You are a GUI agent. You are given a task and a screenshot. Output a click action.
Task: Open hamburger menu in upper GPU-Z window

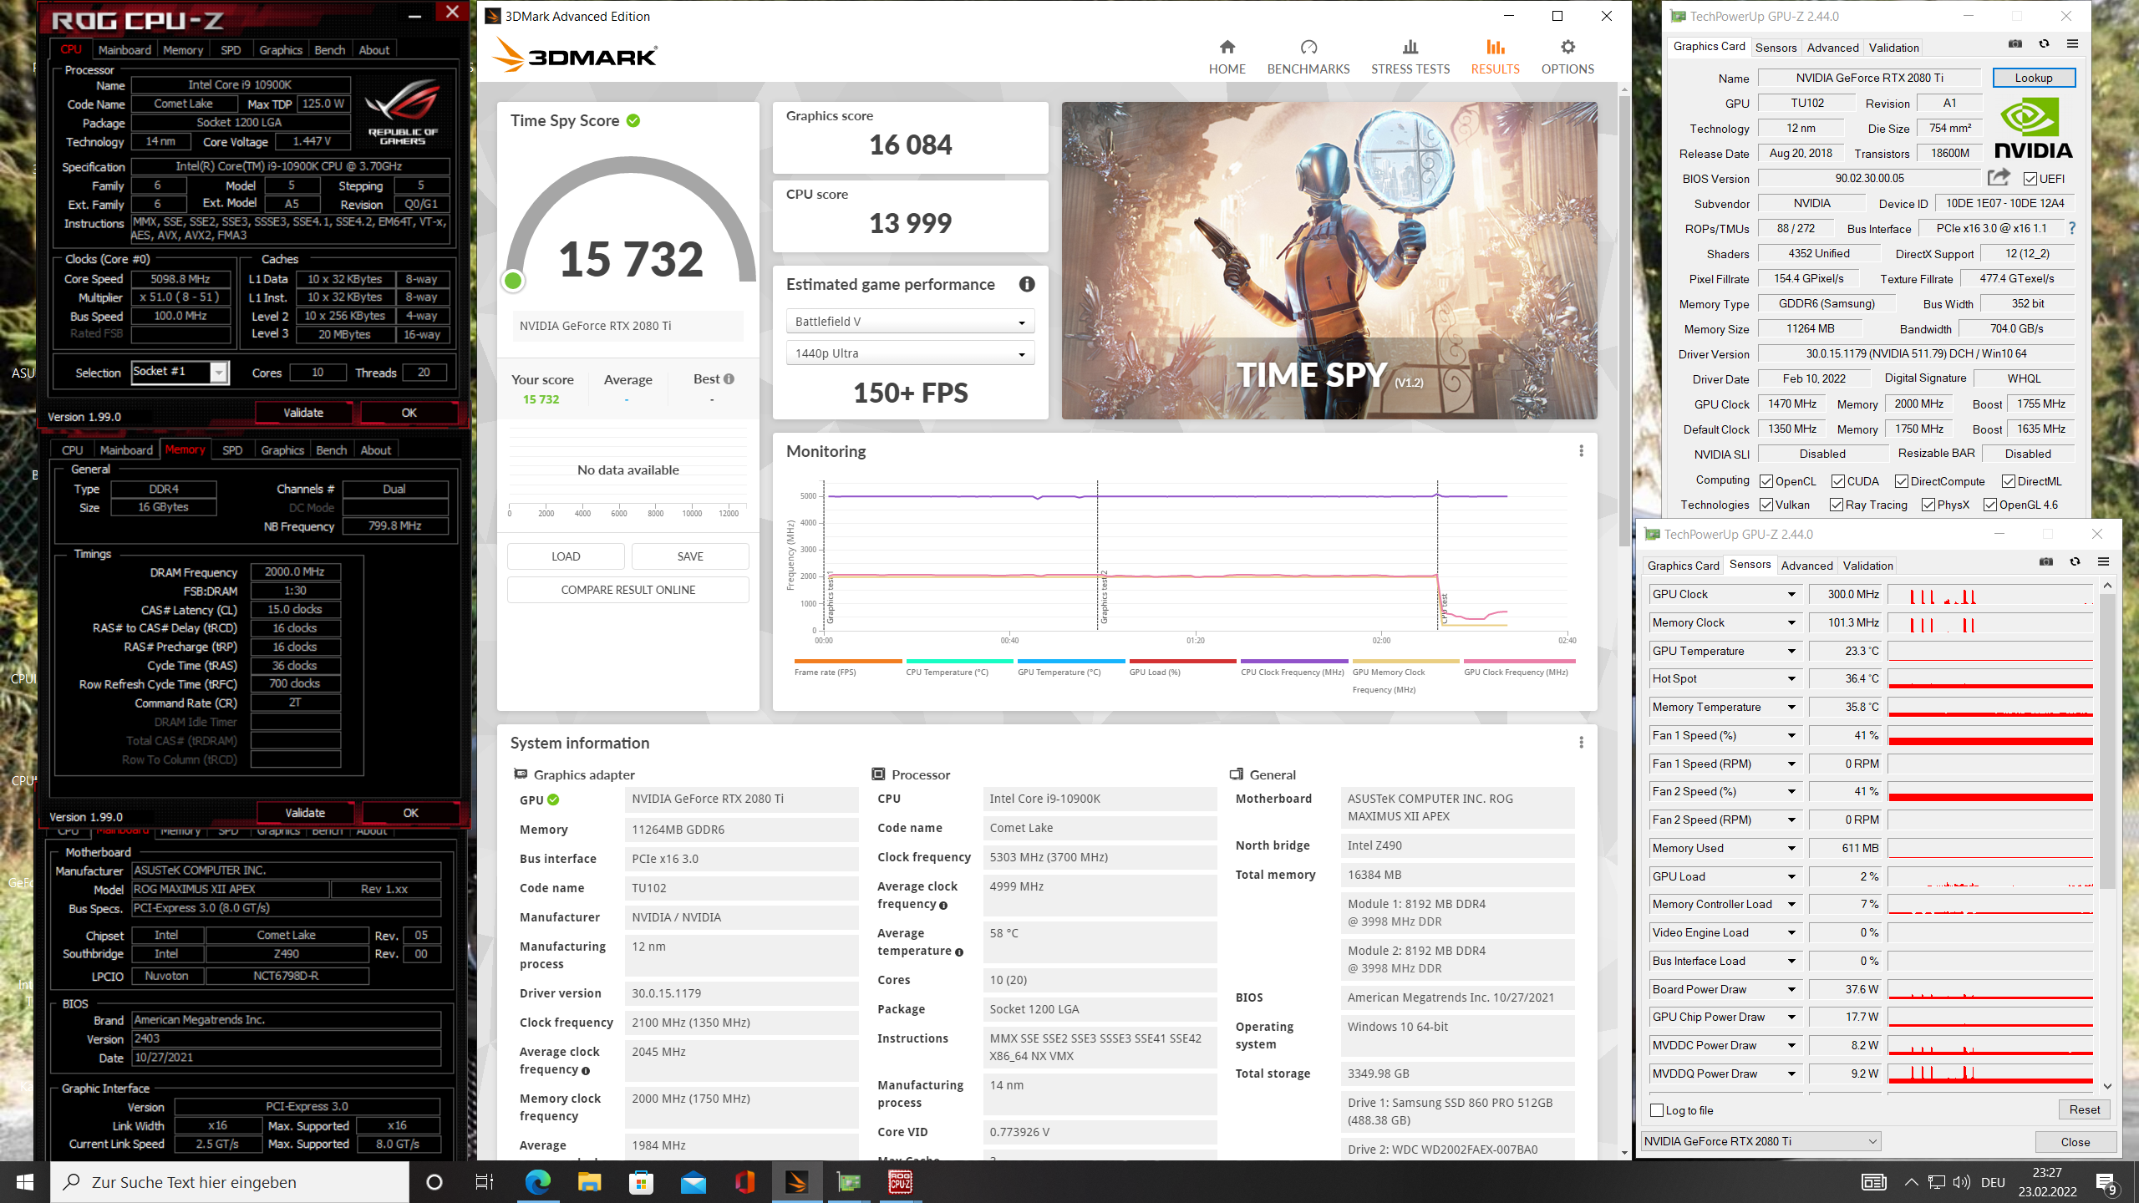click(2072, 44)
